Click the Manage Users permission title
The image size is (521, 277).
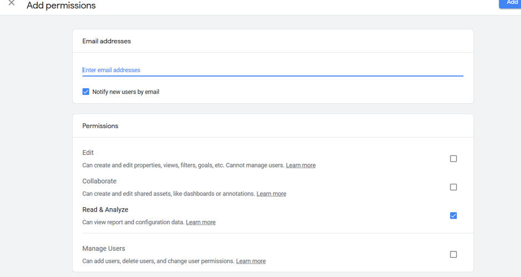tap(104, 248)
